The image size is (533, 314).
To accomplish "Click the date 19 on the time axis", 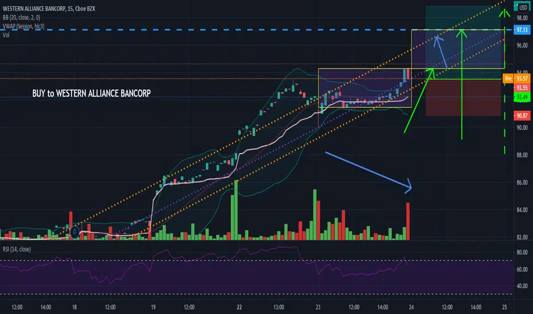I will pos(153,307).
